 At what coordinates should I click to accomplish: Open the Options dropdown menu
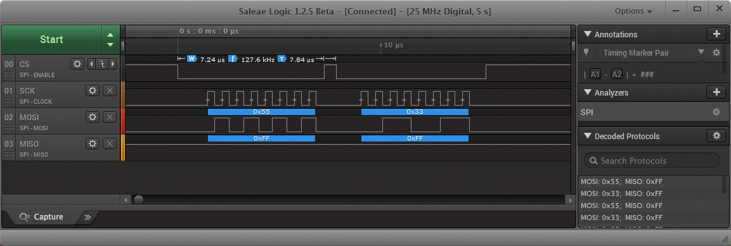633,11
